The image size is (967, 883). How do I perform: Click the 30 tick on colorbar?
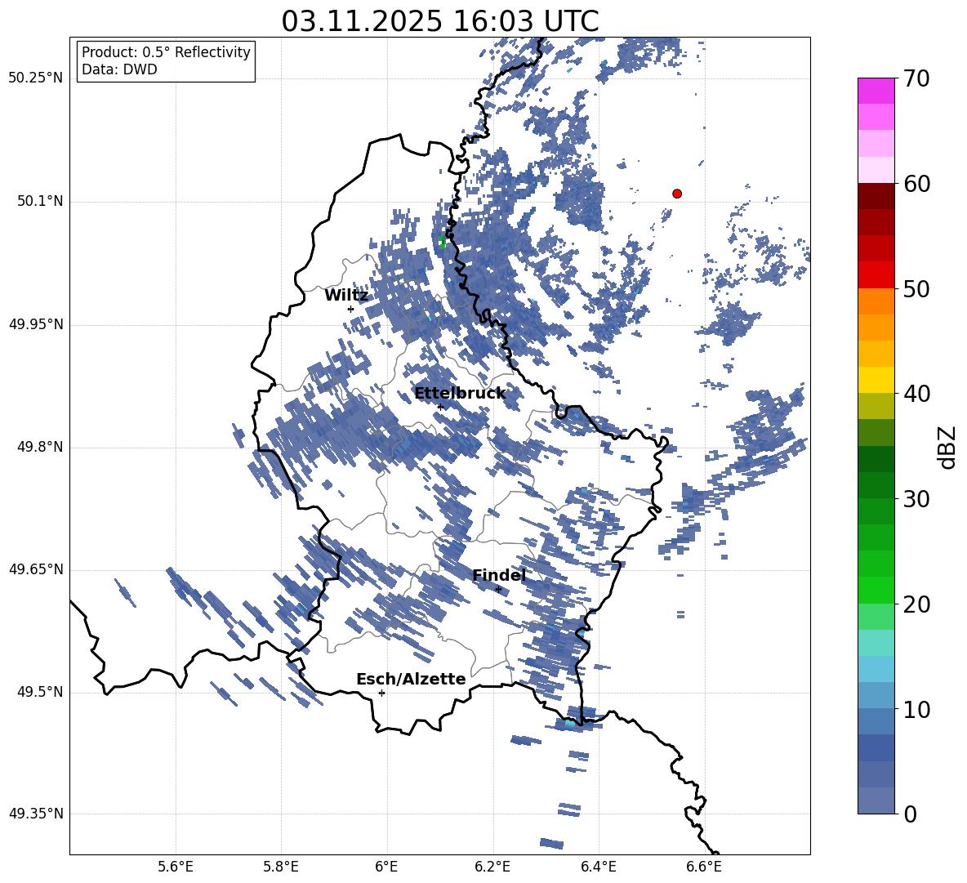click(x=916, y=499)
